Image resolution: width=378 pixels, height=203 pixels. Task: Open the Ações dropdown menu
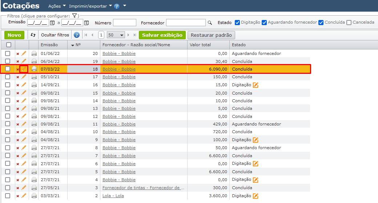[x=57, y=6]
